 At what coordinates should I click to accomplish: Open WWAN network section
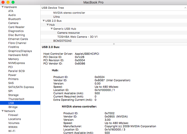pyautogui.click(x=13, y=127)
